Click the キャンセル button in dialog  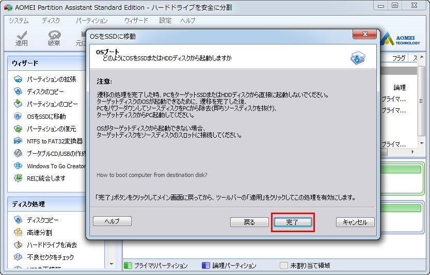click(355, 222)
